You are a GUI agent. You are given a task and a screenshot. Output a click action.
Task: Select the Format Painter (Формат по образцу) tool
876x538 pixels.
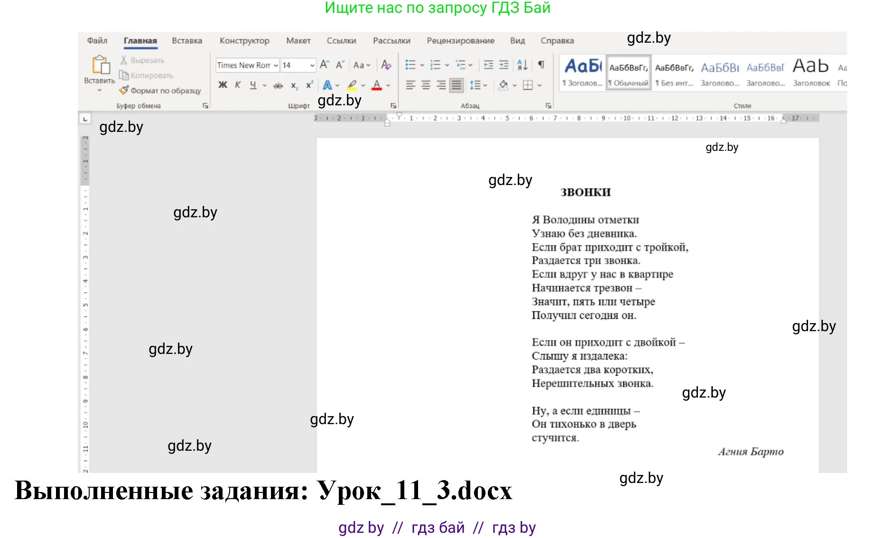click(160, 90)
